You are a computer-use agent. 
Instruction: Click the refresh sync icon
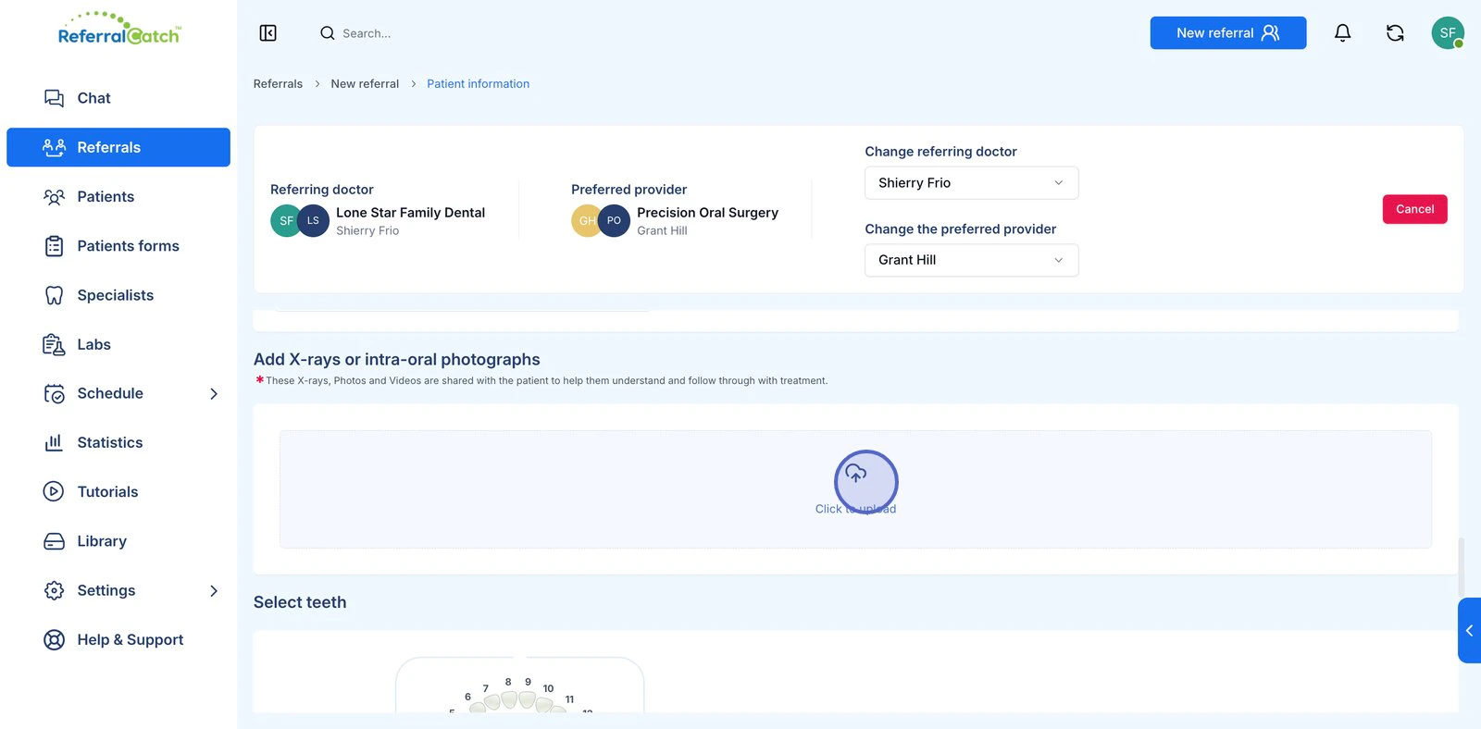pos(1395,33)
